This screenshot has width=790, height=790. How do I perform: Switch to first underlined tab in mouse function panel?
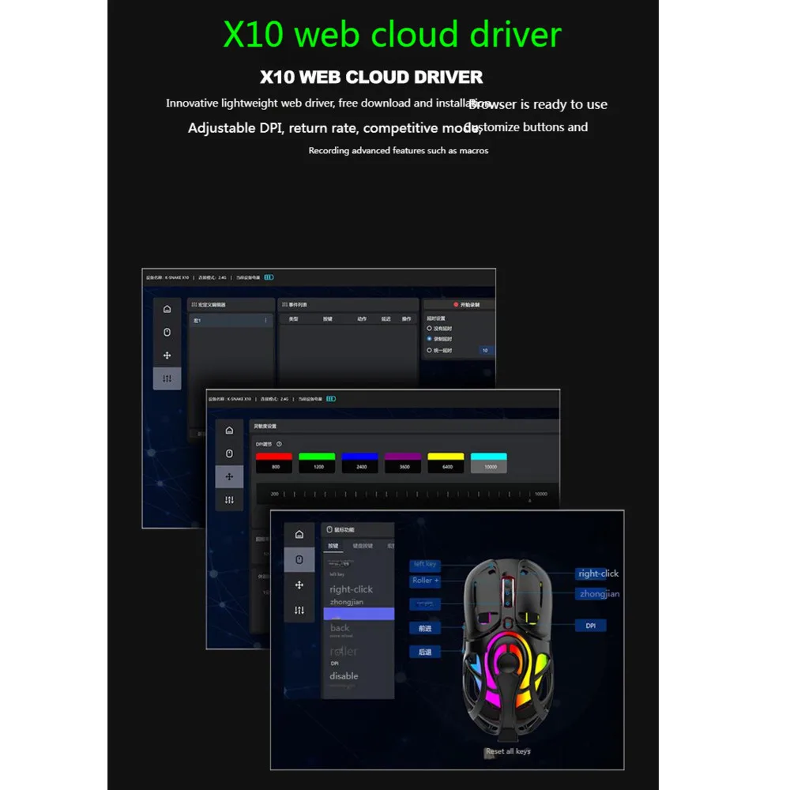333,546
